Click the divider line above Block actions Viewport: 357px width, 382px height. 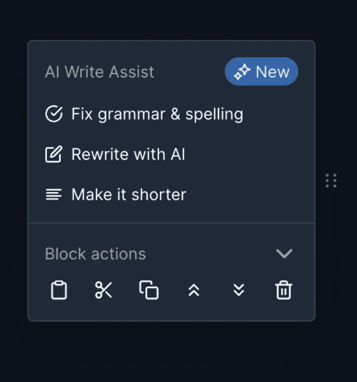(171, 223)
